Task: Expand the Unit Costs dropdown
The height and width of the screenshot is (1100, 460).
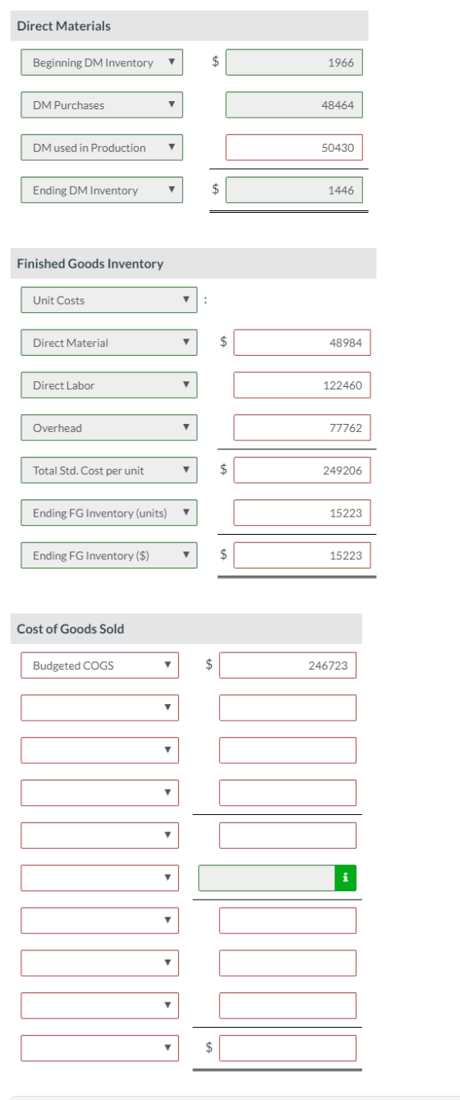Action: (x=109, y=300)
